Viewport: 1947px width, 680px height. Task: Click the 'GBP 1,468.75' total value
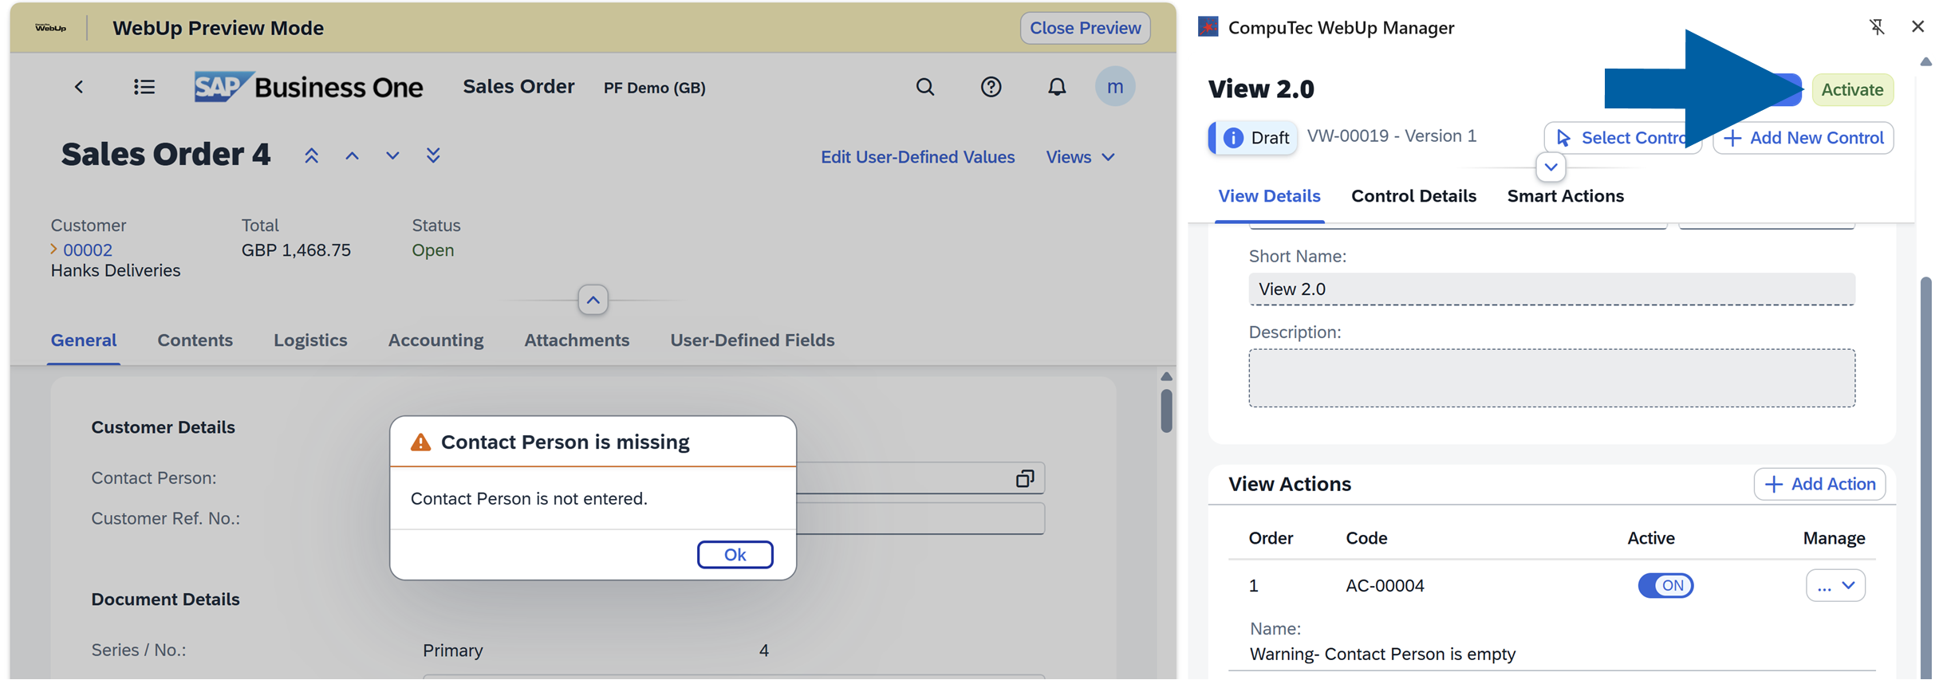pyautogui.click(x=296, y=250)
